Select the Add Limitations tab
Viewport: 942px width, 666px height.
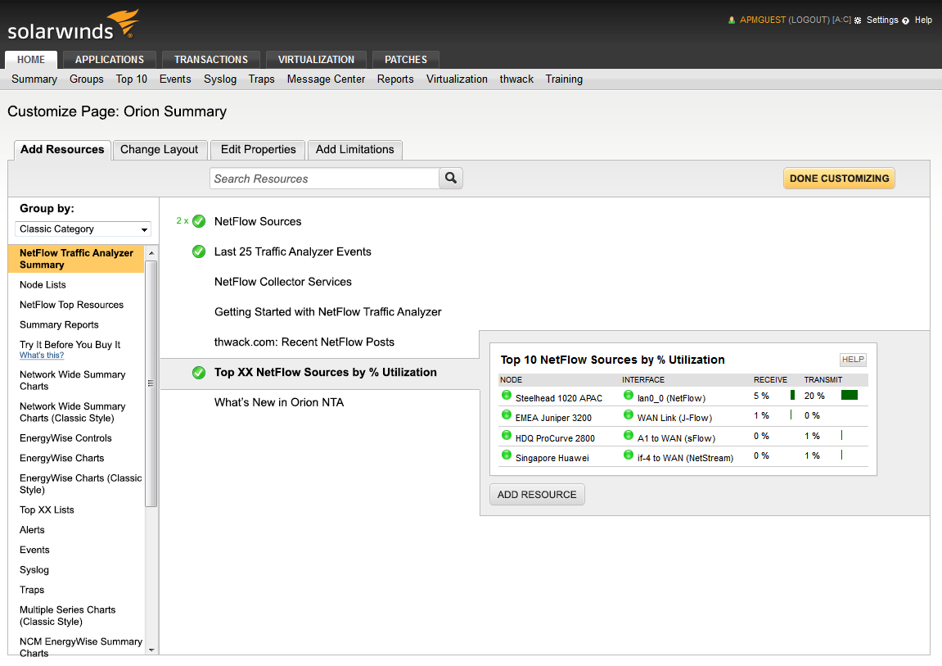click(x=355, y=150)
